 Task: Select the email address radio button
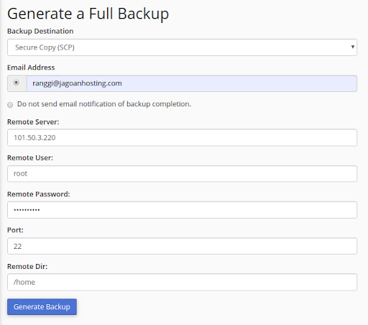point(16,83)
